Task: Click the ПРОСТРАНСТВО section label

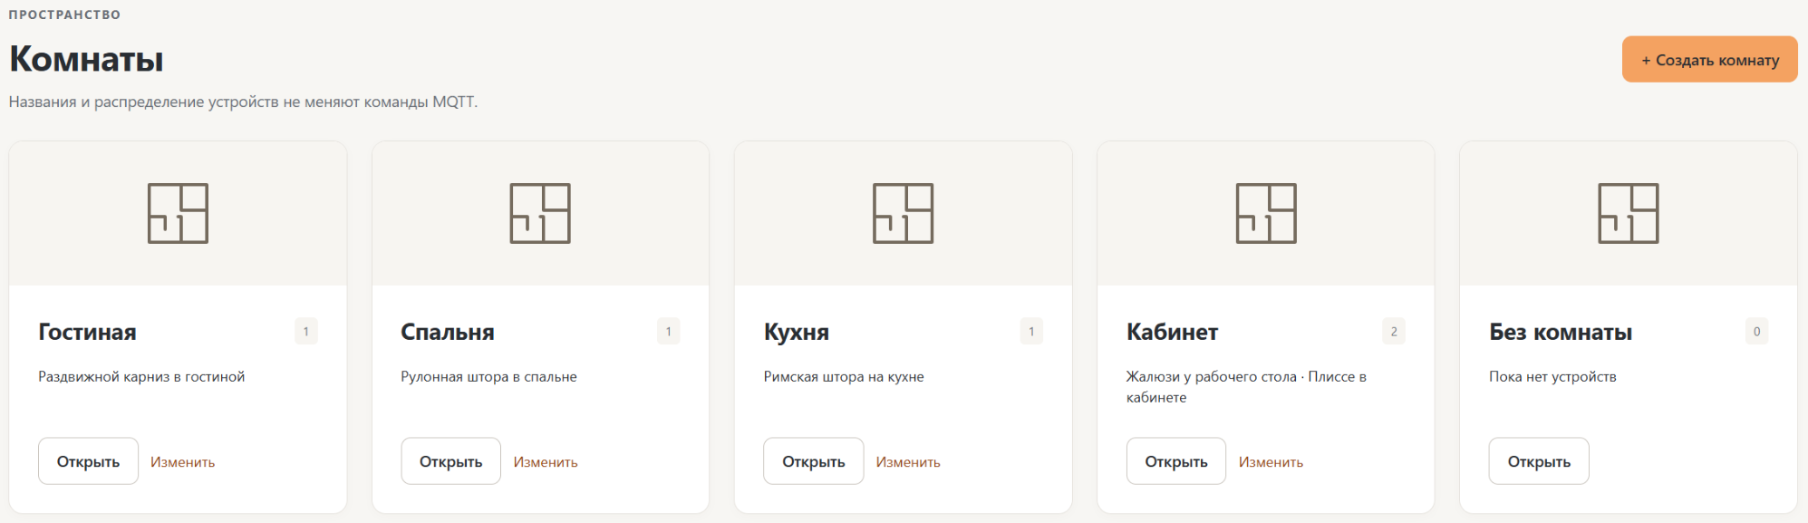Action: 64,15
